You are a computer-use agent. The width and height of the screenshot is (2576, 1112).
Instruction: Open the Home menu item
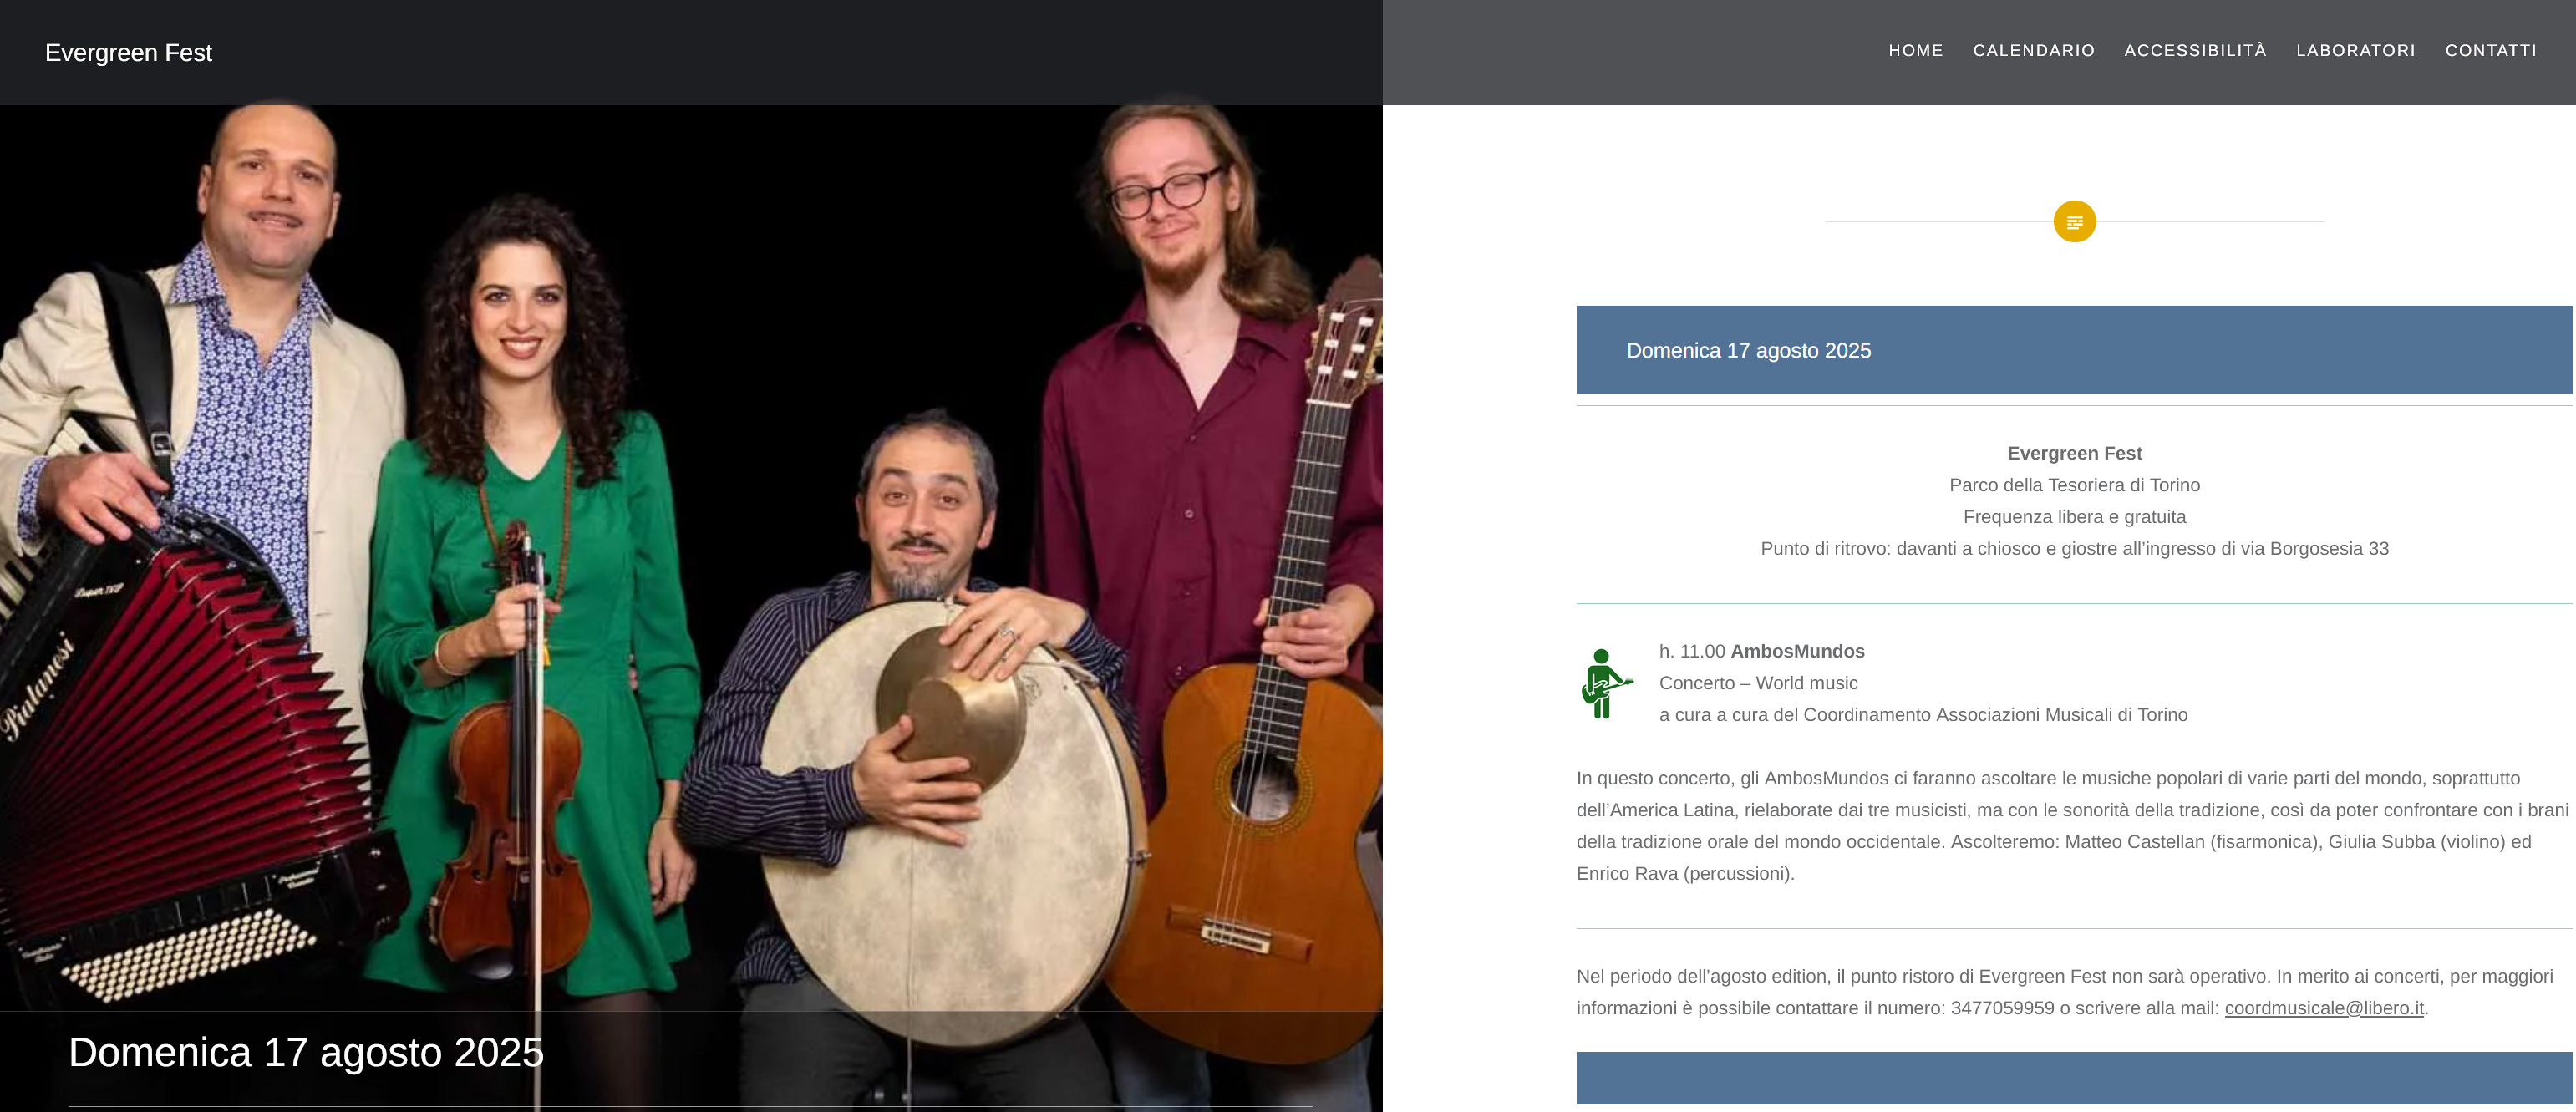coord(1915,50)
